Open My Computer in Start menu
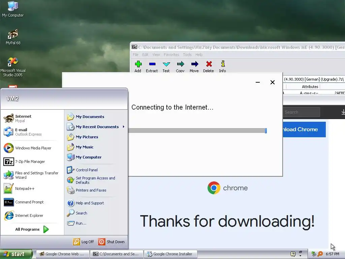 point(96,157)
